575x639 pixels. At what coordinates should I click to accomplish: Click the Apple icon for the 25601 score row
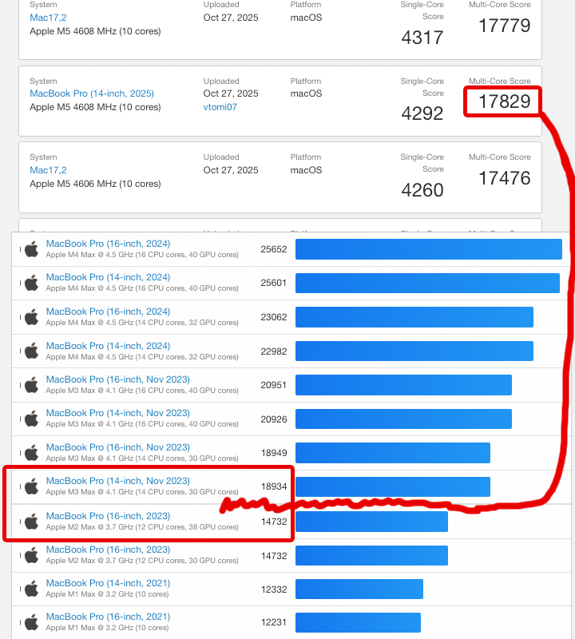[31, 283]
